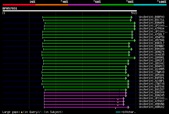The image size is (169, 114).
Task: Open hit UniRef100_B9N4P6
Action: pos(152,23)
